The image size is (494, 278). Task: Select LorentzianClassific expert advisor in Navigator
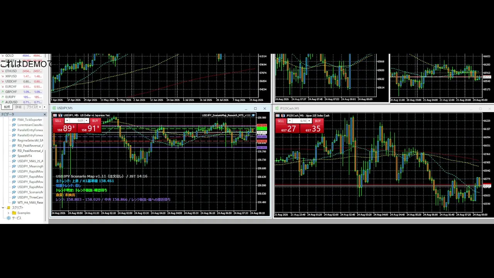30,125
